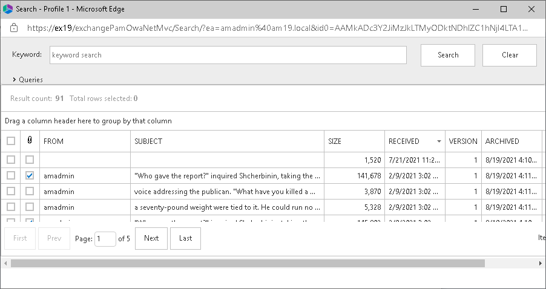This screenshot has width=546, height=289.
Task: Sort by the FROM column header
Action: click(x=85, y=141)
